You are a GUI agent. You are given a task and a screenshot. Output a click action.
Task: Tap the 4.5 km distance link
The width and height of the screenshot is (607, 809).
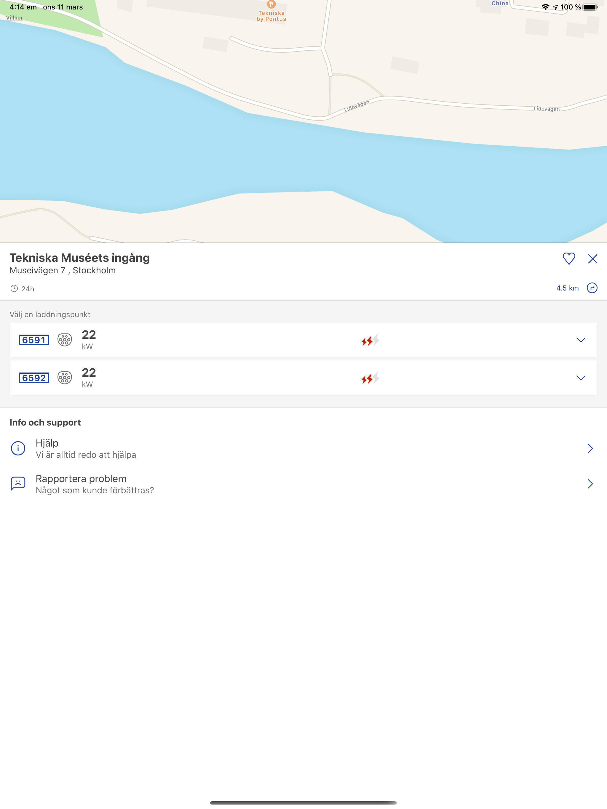[568, 288]
